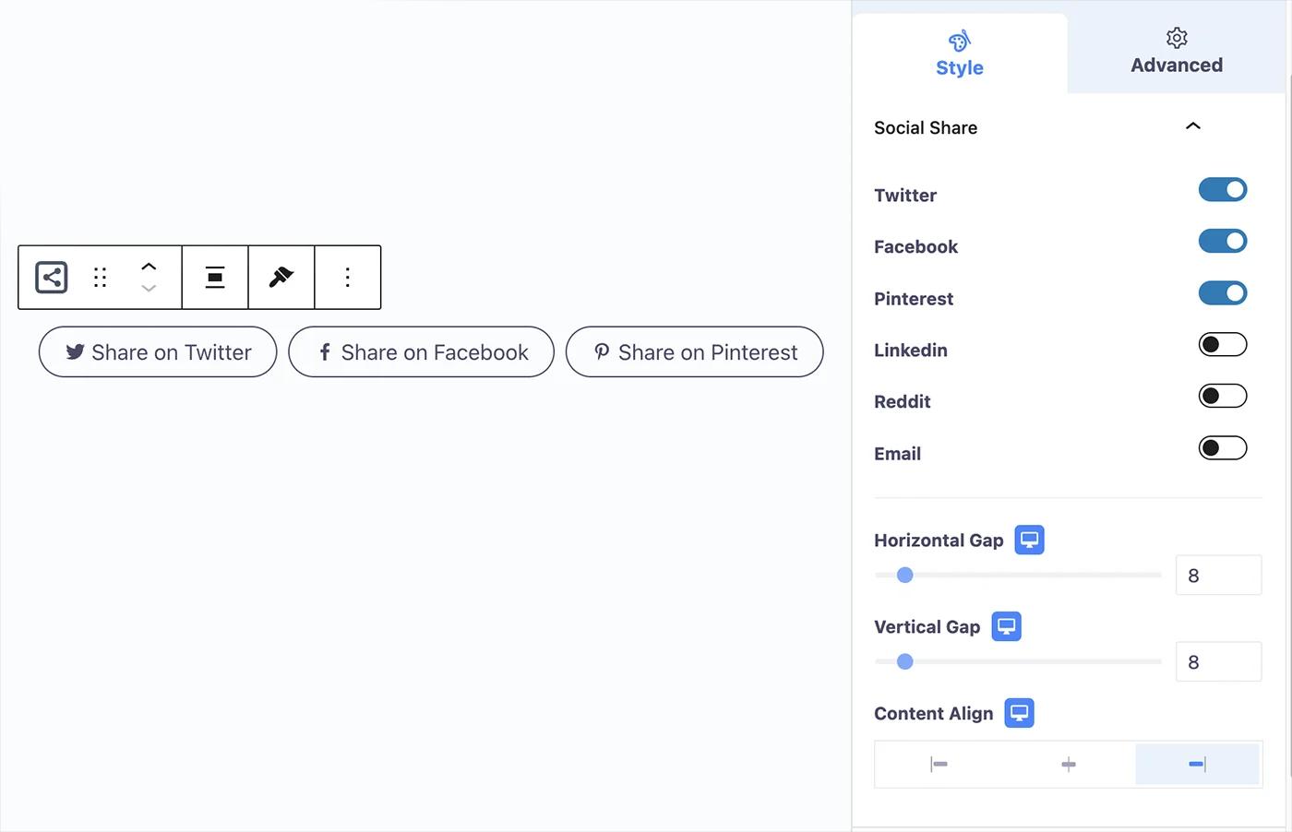This screenshot has width=1292, height=832.
Task: Turn on the Reddit share option
Action: [x=1222, y=396]
